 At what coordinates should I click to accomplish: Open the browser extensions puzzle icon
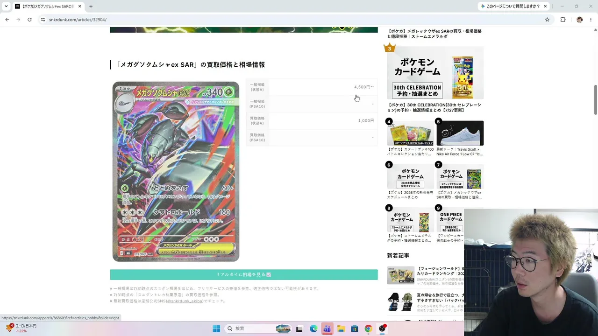[x=563, y=20]
